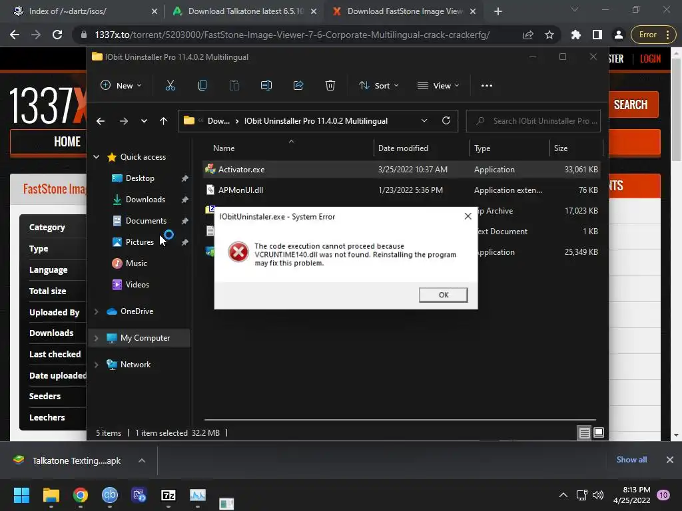Click the Cut scissors icon in Explorer toolbar

pyautogui.click(x=170, y=86)
